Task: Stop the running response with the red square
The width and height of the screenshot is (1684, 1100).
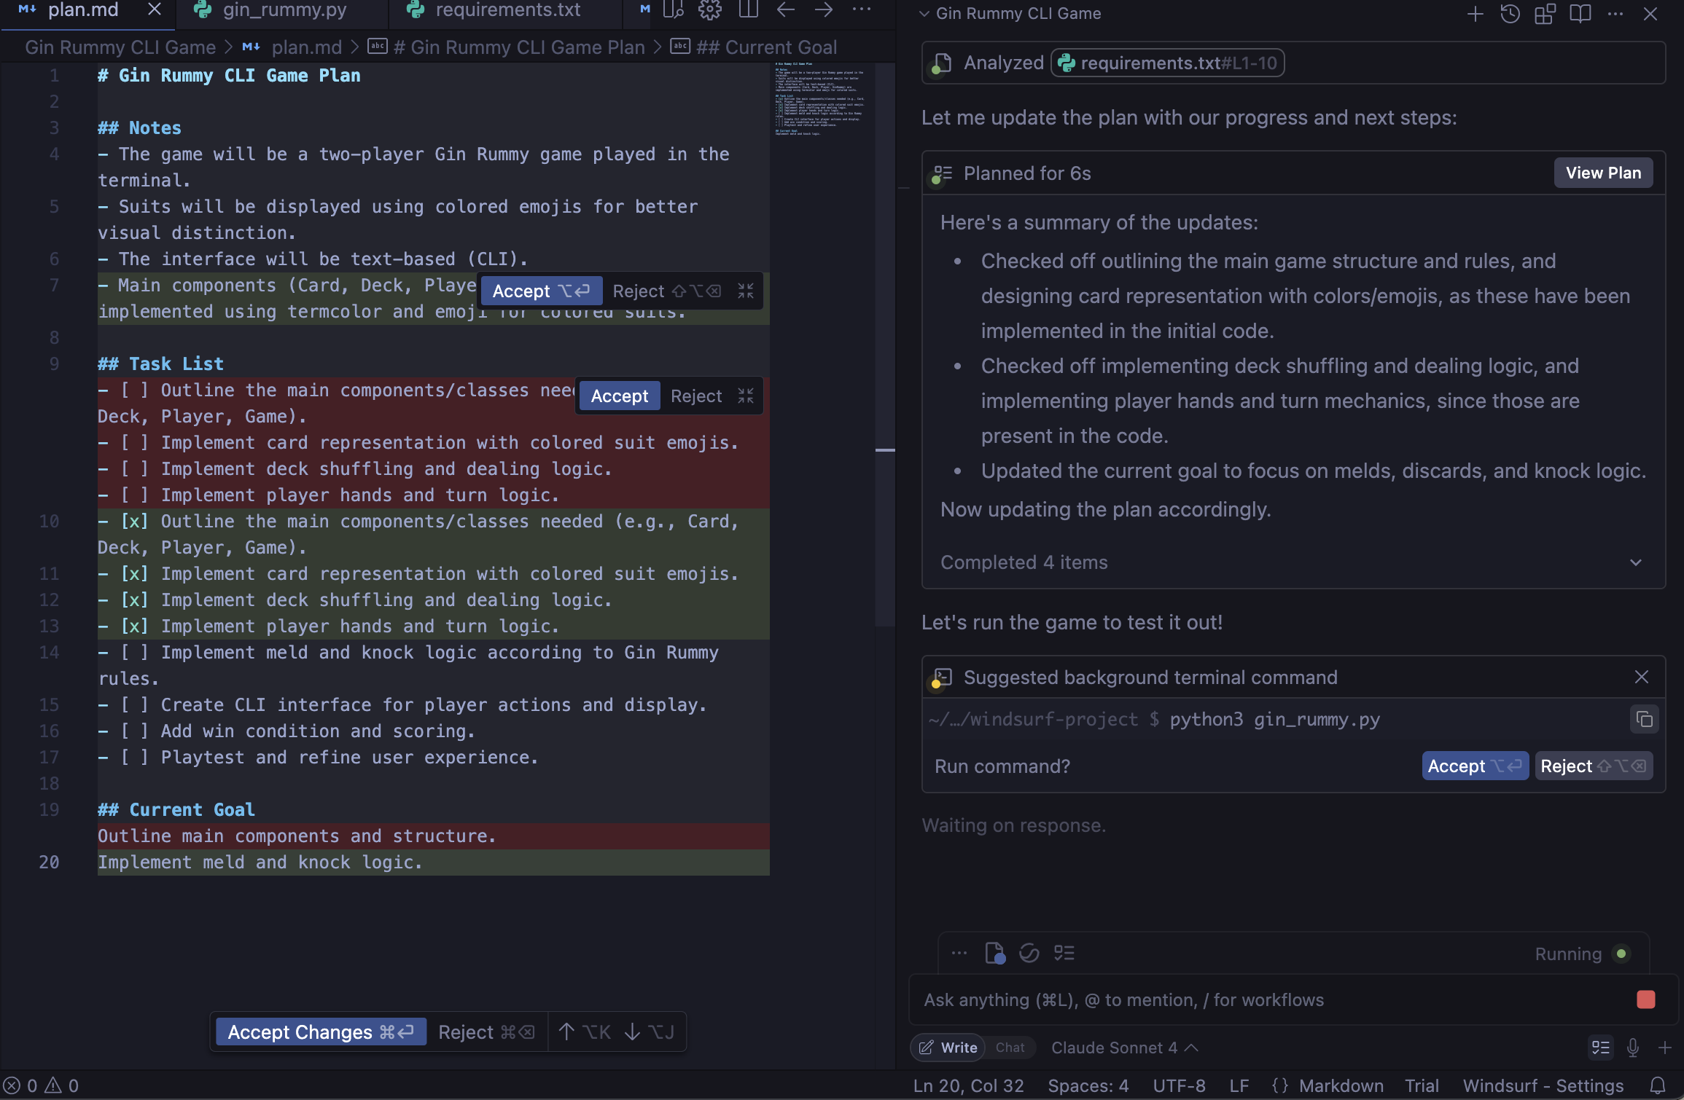Action: [x=1646, y=999]
